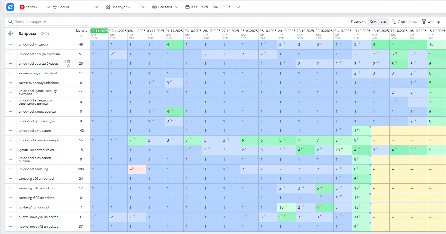This screenshot has width=446, height=234.
Task: Click frequency value 142 for 'unlocktool активация'
Action: [81, 131]
